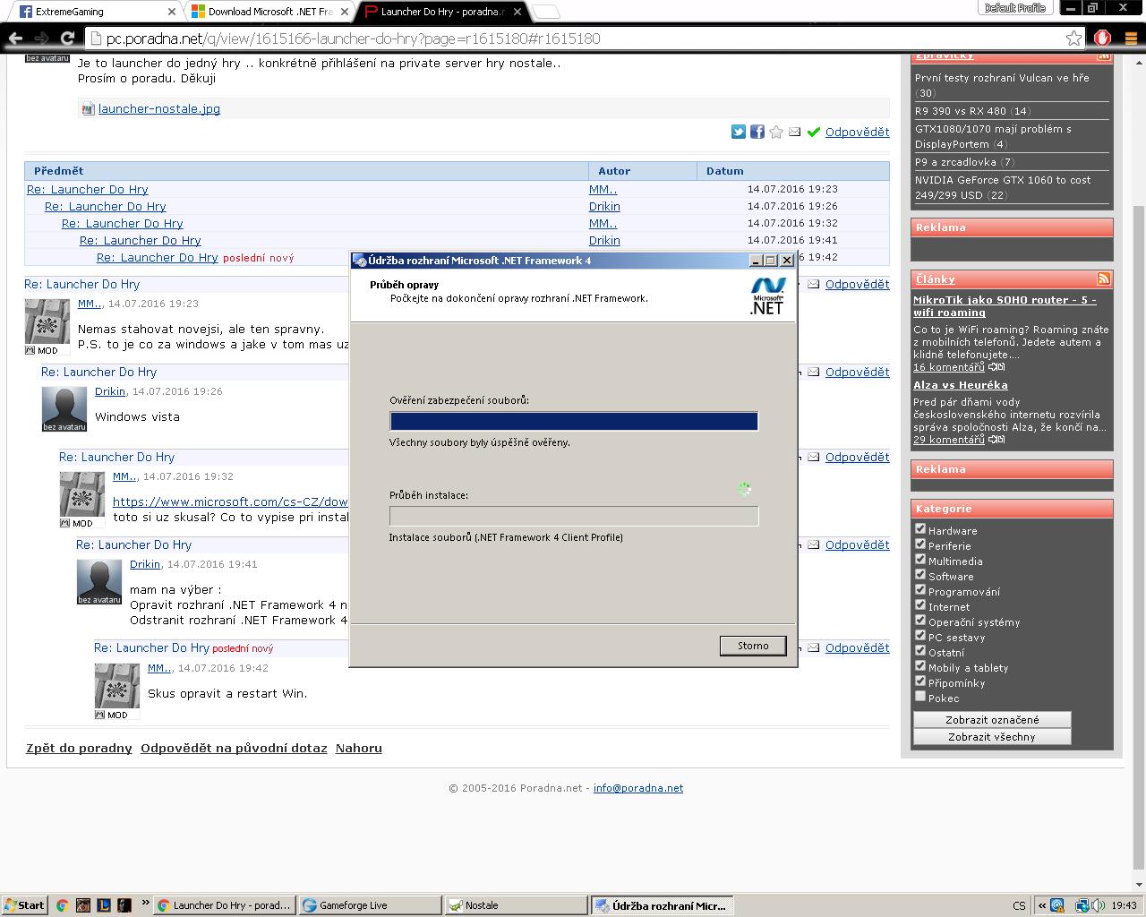Click the Zprávičky RSS feed icon
This screenshot has height=917, width=1146.
(x=1103, y=56)
